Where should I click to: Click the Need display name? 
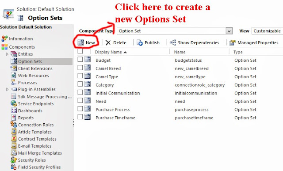pos(101,101)
